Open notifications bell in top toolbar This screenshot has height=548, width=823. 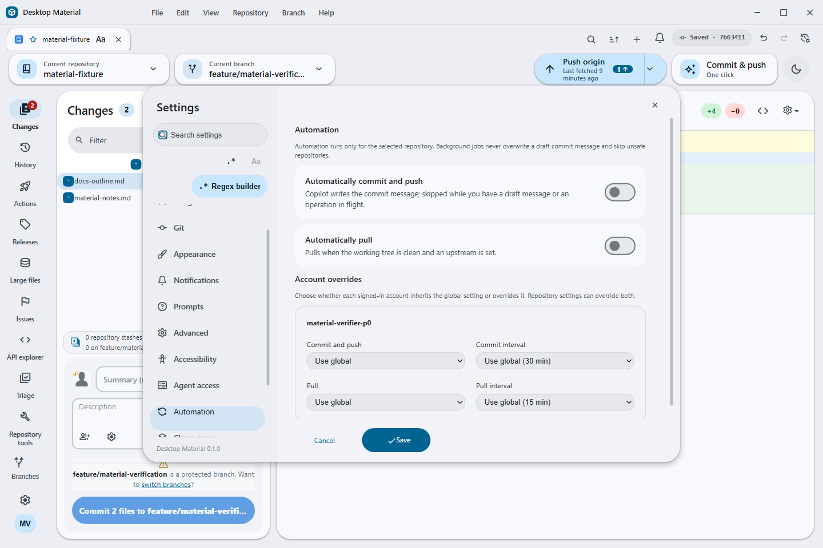point(660,38)
